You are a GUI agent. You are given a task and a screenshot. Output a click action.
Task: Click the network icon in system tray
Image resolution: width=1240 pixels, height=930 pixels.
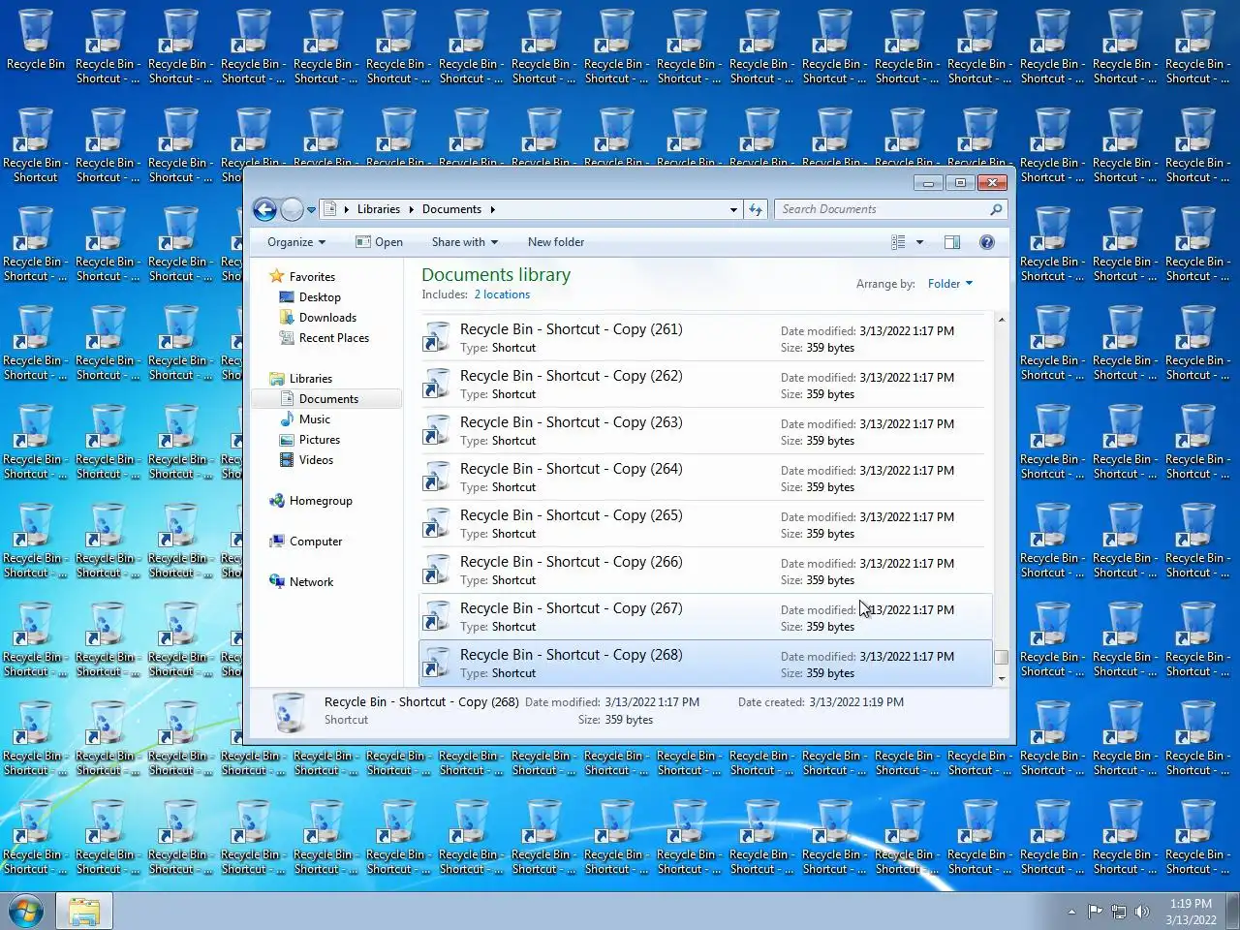point(1119,912)
